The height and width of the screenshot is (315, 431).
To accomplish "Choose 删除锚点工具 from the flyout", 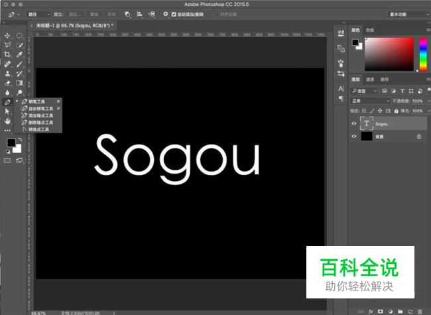I will (41, 122).
